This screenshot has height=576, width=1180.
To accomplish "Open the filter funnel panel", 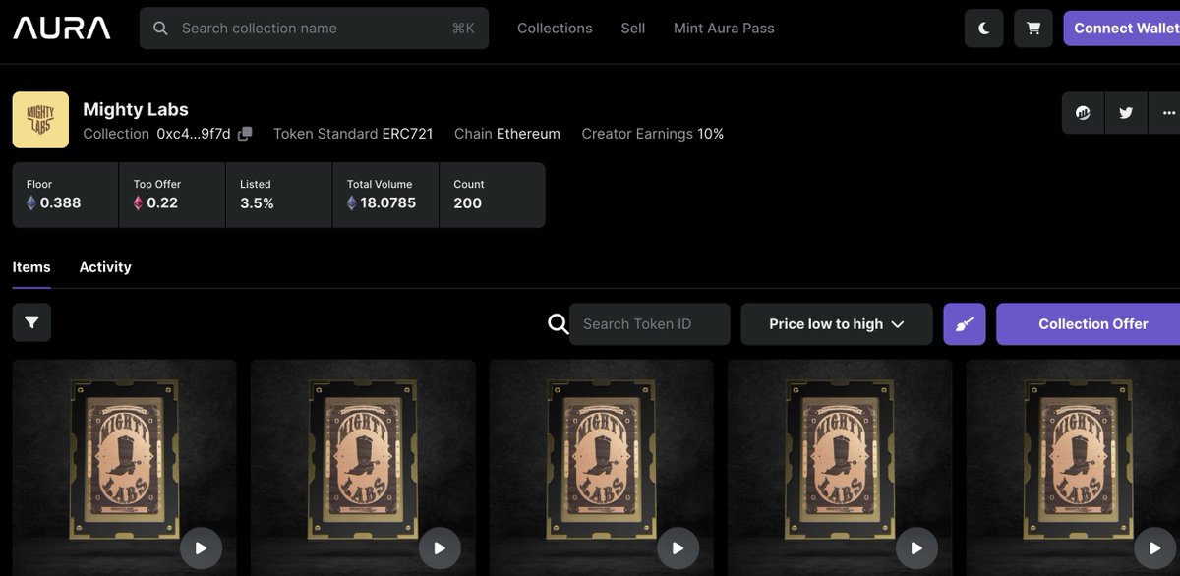I will coord(31,322).
